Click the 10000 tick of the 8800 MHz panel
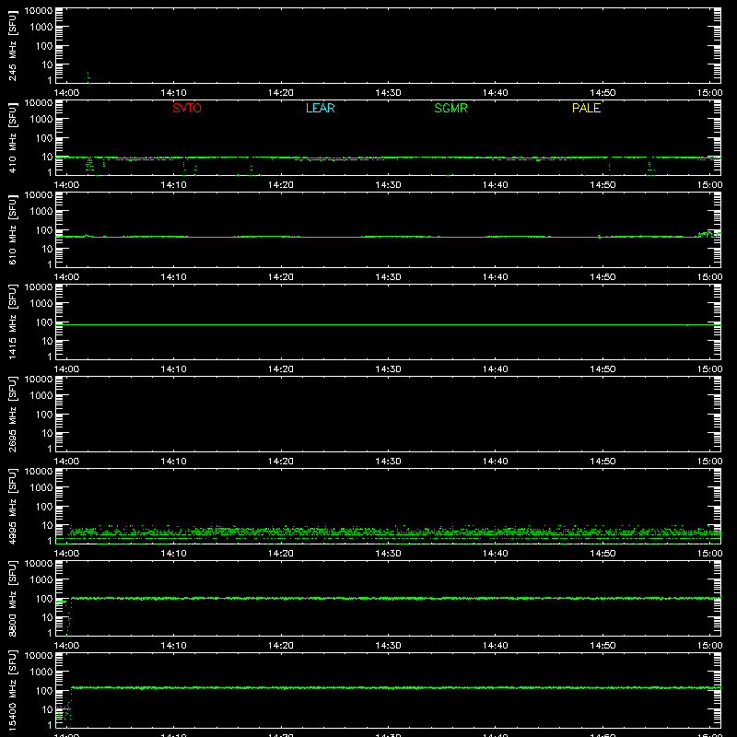 pos(39,564)
